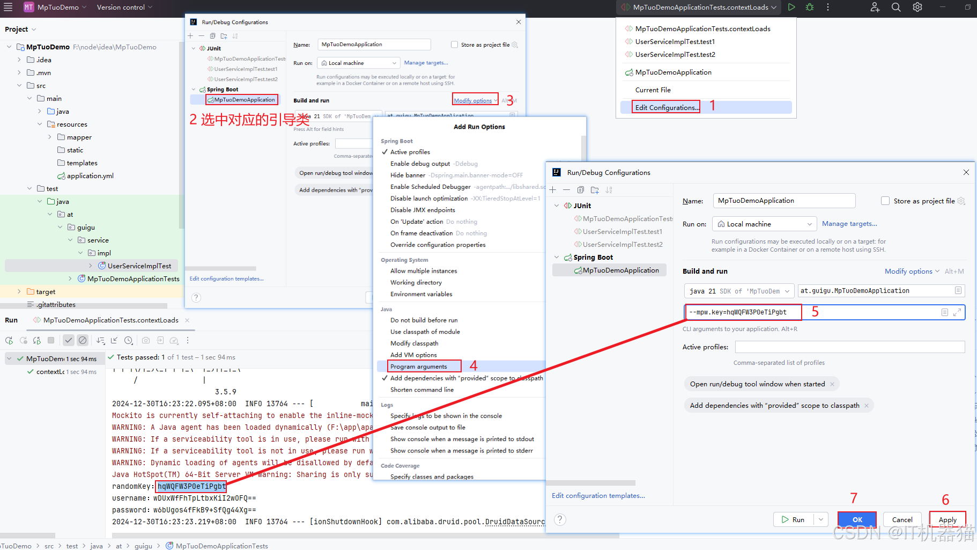Toggle Active profiles option in Add Run Options

click(x=410, y=152)
